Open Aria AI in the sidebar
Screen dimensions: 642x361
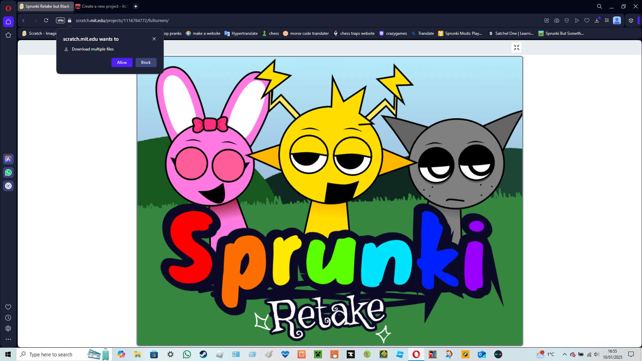(8, 159)
